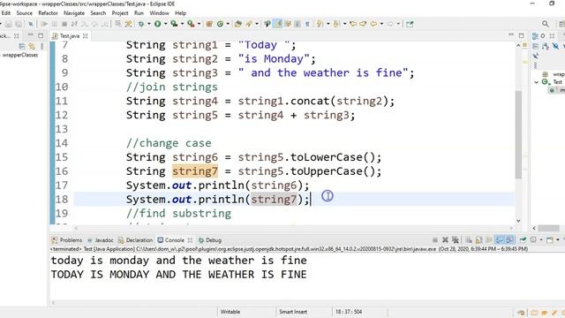The height and width of the screenshot is (318, 565).
Task: Switch to the Debug tab
Action: pos(210,240)
